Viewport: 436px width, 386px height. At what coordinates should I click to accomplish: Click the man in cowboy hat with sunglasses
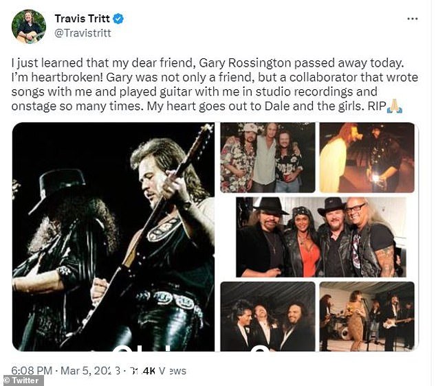[261, 237]
